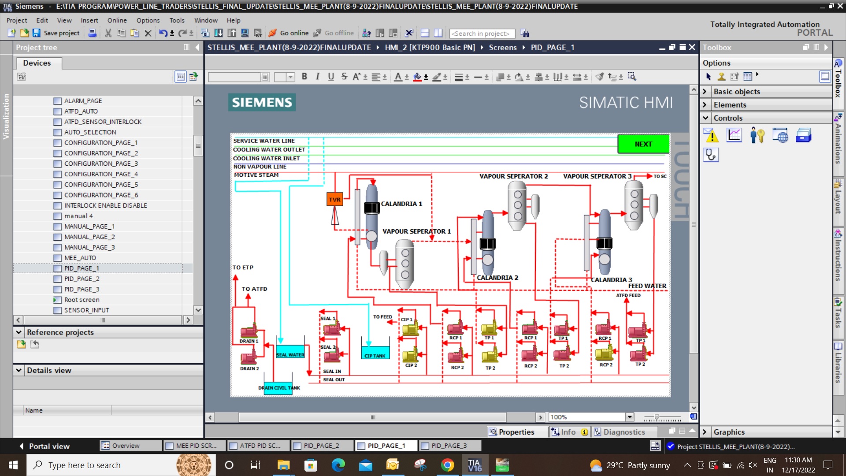Image resolution: width=846 pixels, height=476 pixels.
Task: Click the green NEXT button
Action: tap(643, 144)
